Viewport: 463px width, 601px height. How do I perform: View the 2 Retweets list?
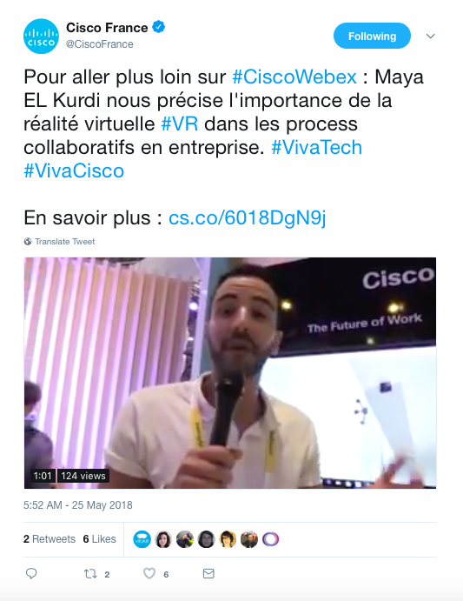point(50,539)
